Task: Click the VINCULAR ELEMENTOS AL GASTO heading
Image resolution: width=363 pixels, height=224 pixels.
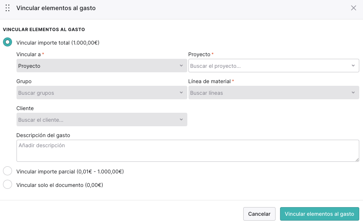Action: 44,30
